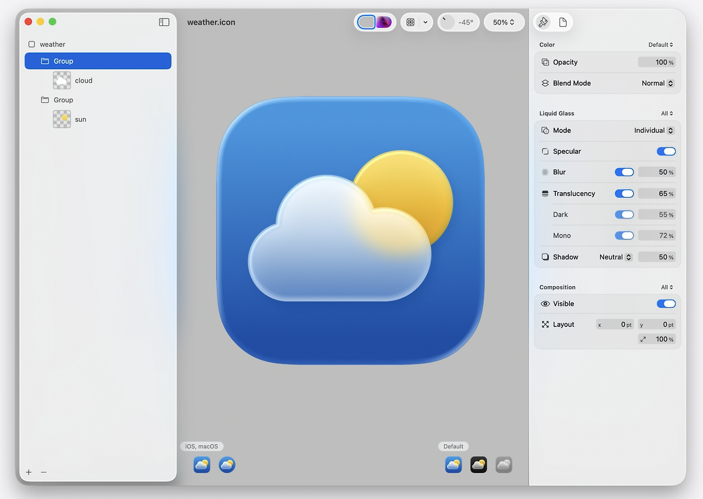This screenshot has width=703, height=499.
Task: Toggle the Translucency switch
Action: (x=624, y=193)
